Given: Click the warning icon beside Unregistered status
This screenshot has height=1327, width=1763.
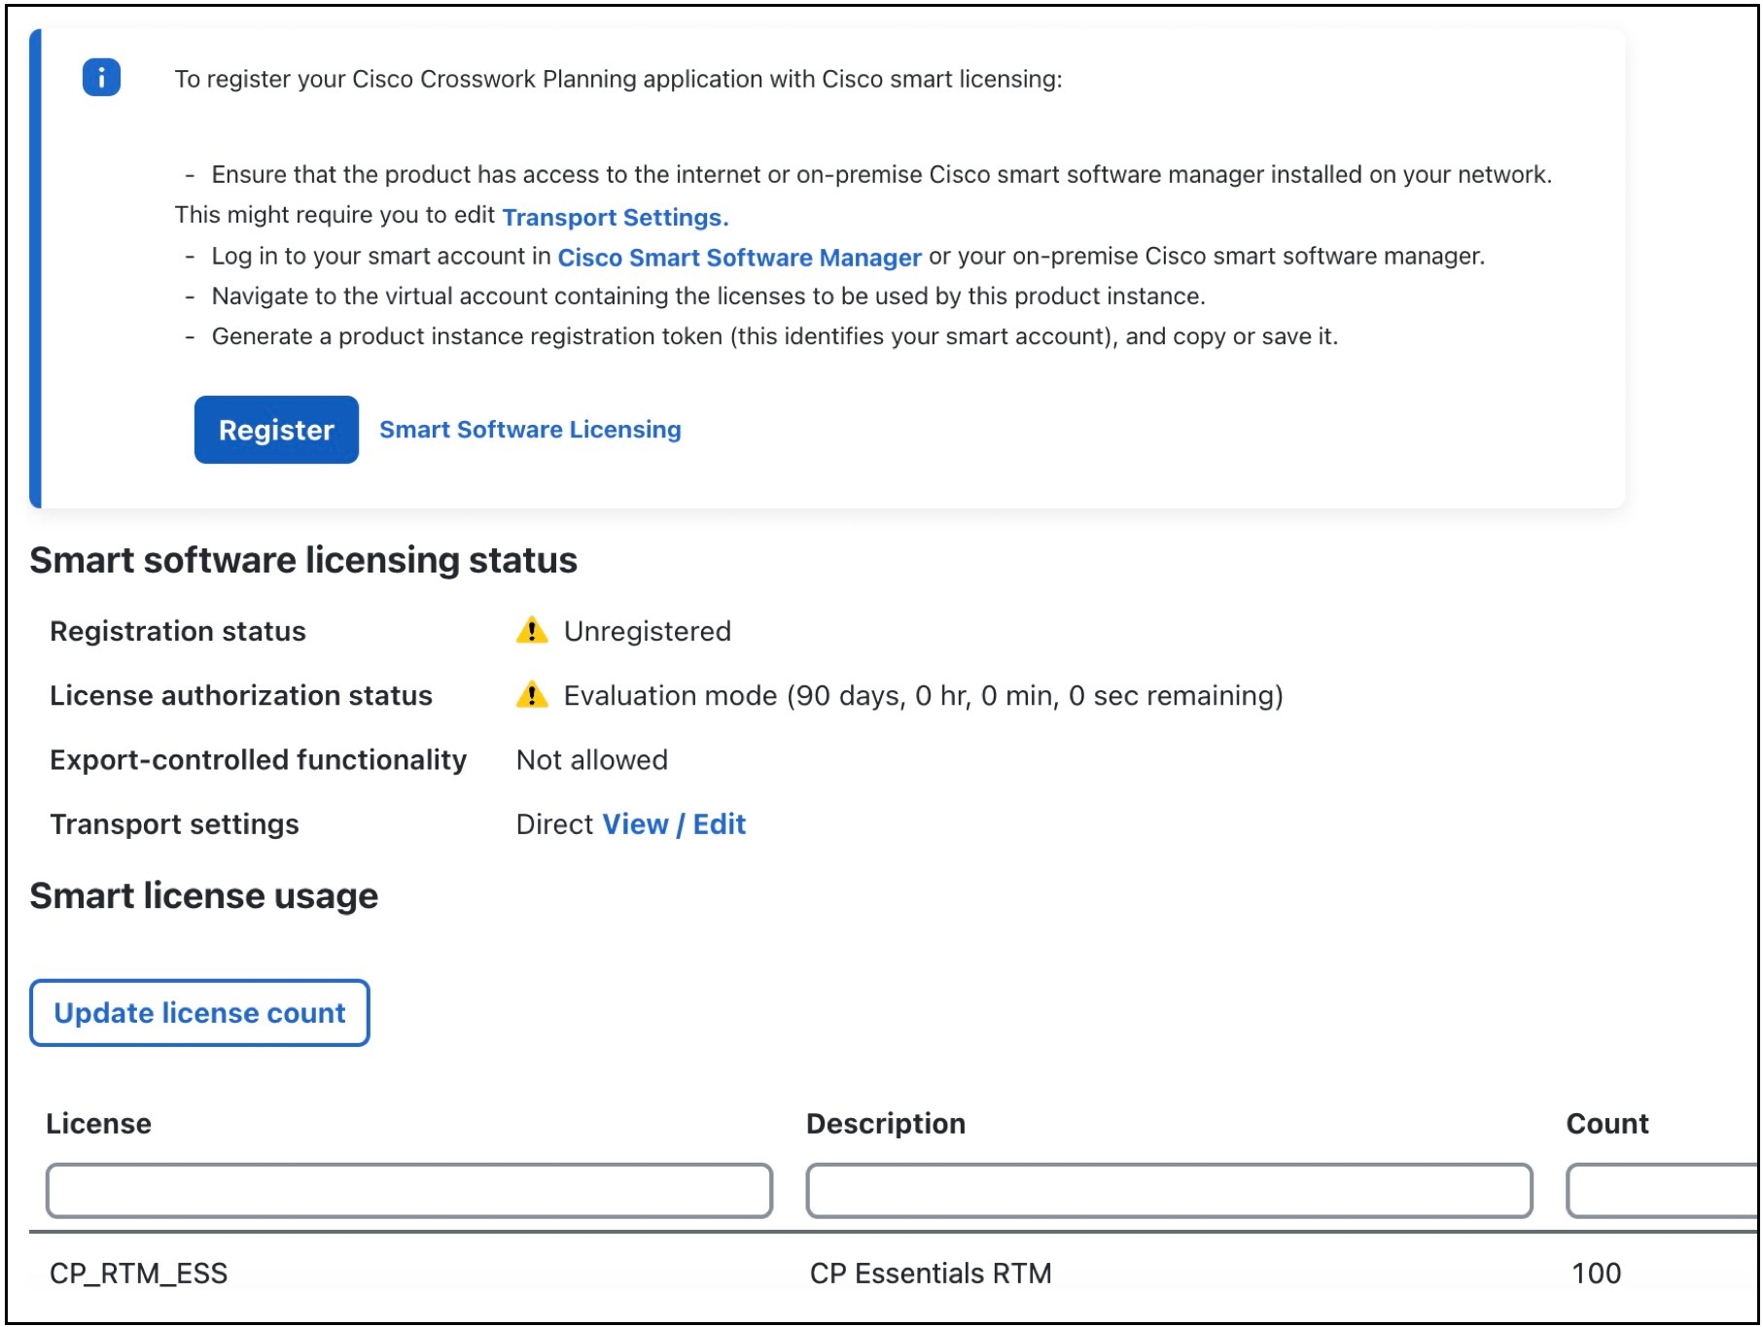Looking at the screenshot, I should pyautogui.click(x=531, y=631).
